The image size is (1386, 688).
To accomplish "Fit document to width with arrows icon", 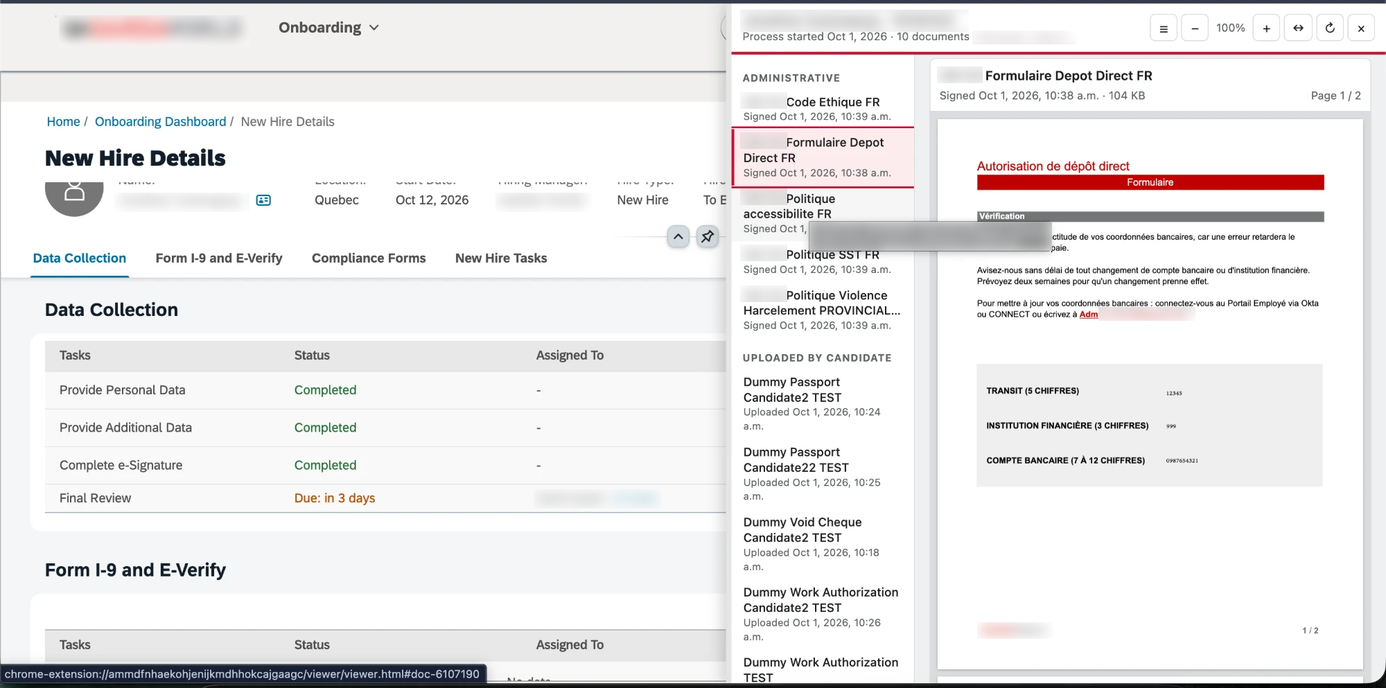I will point(1298,28).
